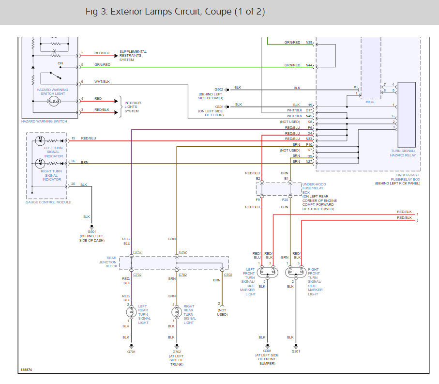Click the 'MICU' label

tap(370, 102)
